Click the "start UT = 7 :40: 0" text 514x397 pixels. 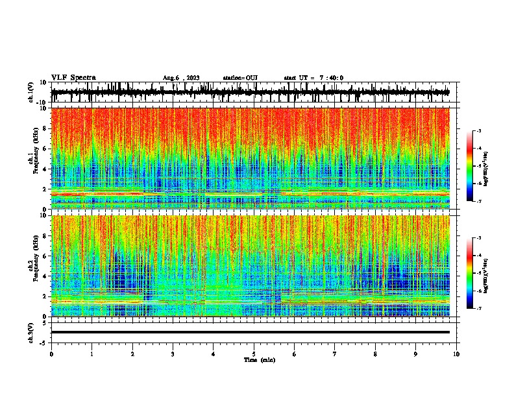tap(313, 78)
